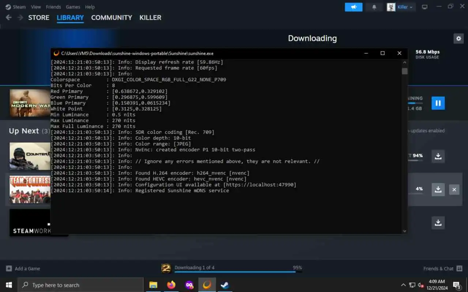Click the game icon beside Downloading status
Image resolution: width=468 pixels, height=292 pixels.
(x=166, y=269)
